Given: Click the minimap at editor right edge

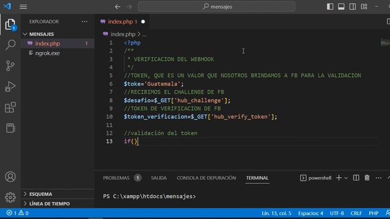Looking at the screenshot, I should coord(385,43).
